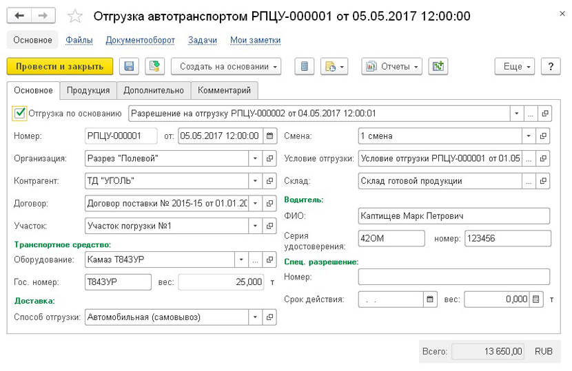The image size is (572, 371).
Task: Click the document movements list icon
Action: (x=305, y=66)
